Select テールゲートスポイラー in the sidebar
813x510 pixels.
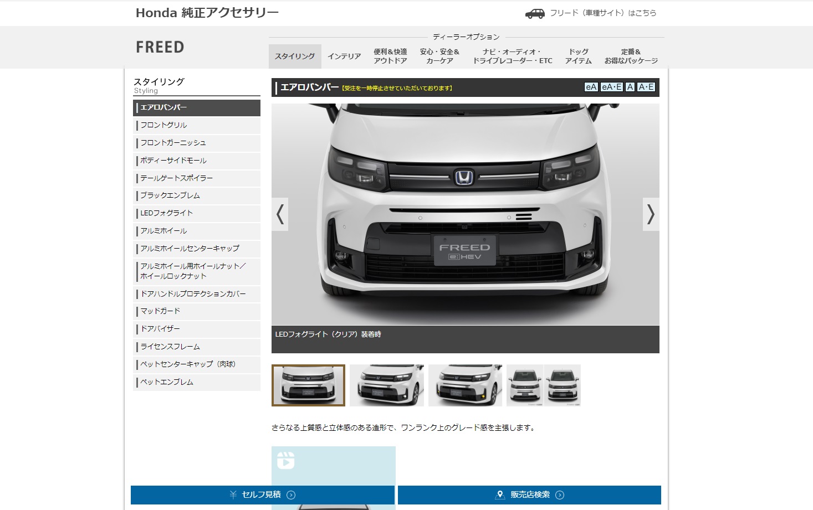click(197, 178)
